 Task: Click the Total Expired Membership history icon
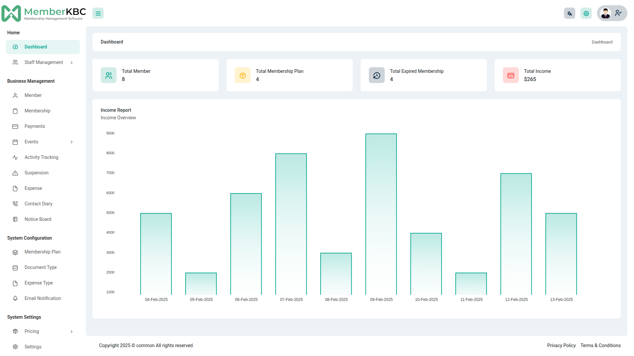377,75
